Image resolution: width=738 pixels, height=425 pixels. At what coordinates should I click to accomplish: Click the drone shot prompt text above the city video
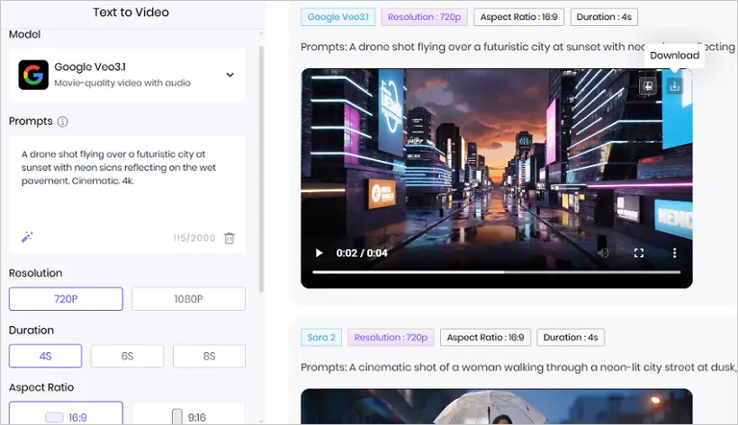click(517, 47)
